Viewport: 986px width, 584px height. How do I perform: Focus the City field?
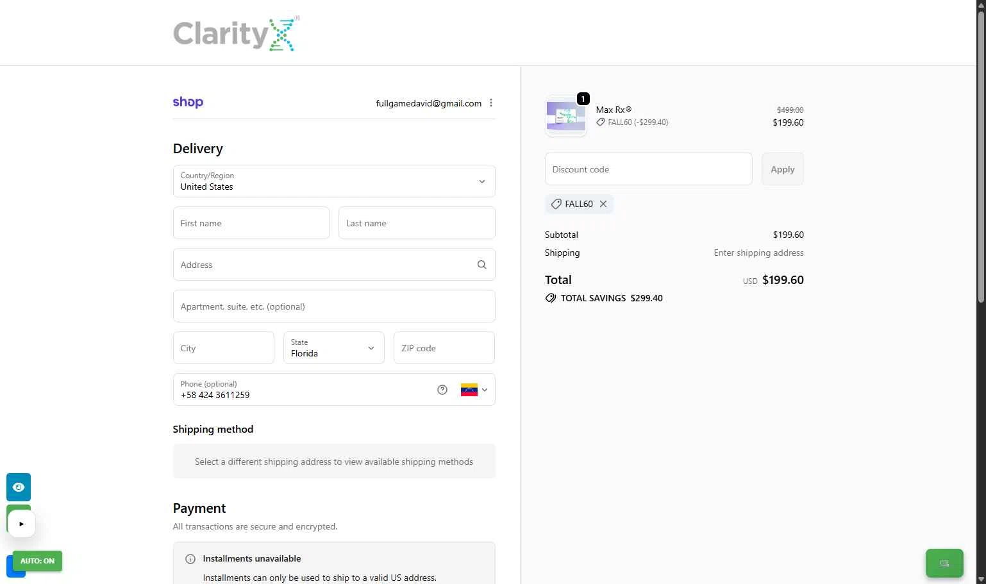click(224, 348)
